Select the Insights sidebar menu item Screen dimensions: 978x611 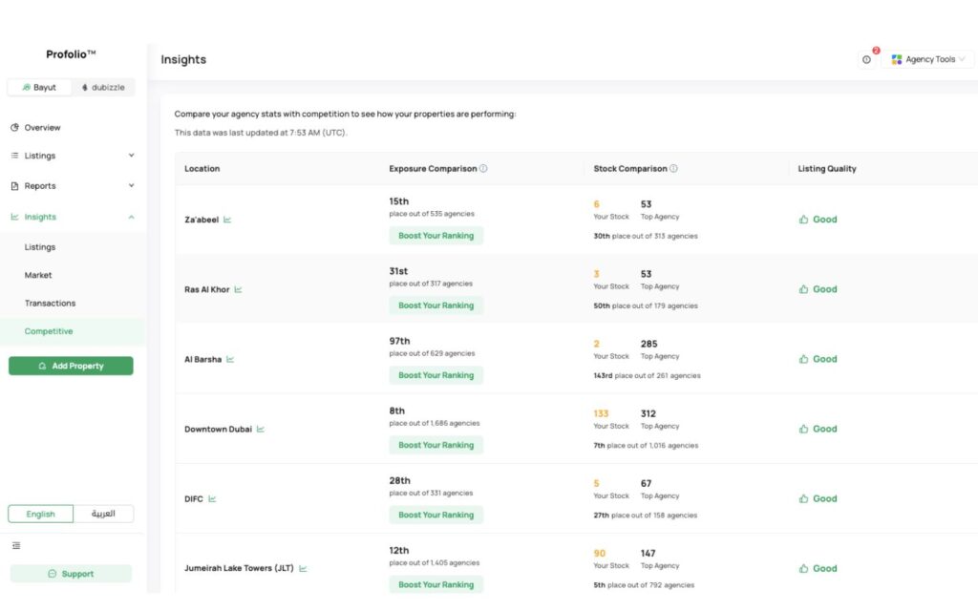40,217
